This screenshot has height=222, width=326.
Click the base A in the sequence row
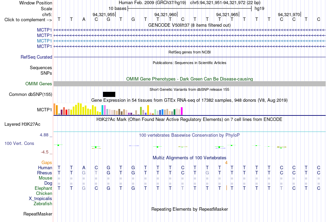tap(84, 19)
